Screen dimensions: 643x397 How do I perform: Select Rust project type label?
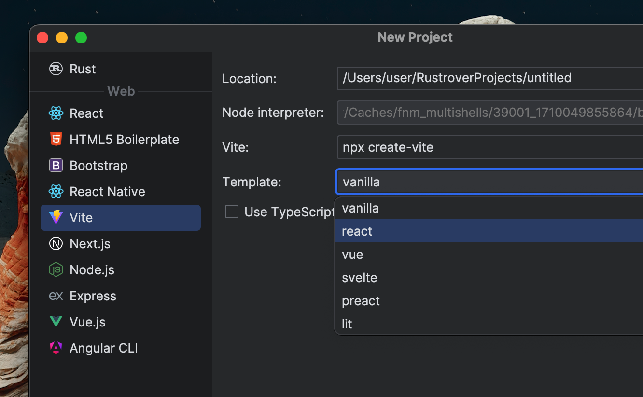(x=83, y=69)
